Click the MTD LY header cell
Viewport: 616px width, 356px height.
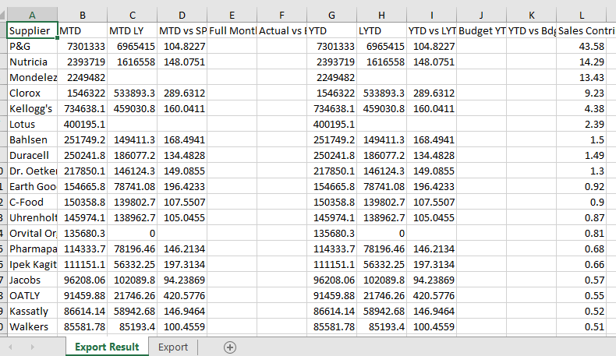click(133, 30)
